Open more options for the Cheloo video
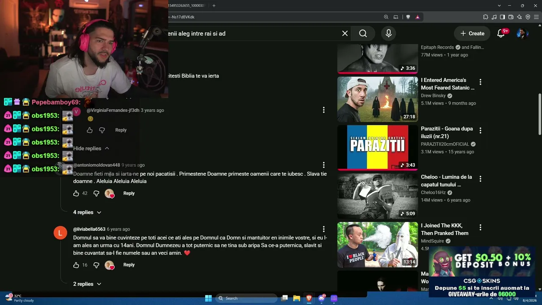542x305 pixels. click(480, 179)
